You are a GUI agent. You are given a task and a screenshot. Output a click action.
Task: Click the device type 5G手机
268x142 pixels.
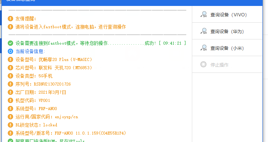click(45, 76)
